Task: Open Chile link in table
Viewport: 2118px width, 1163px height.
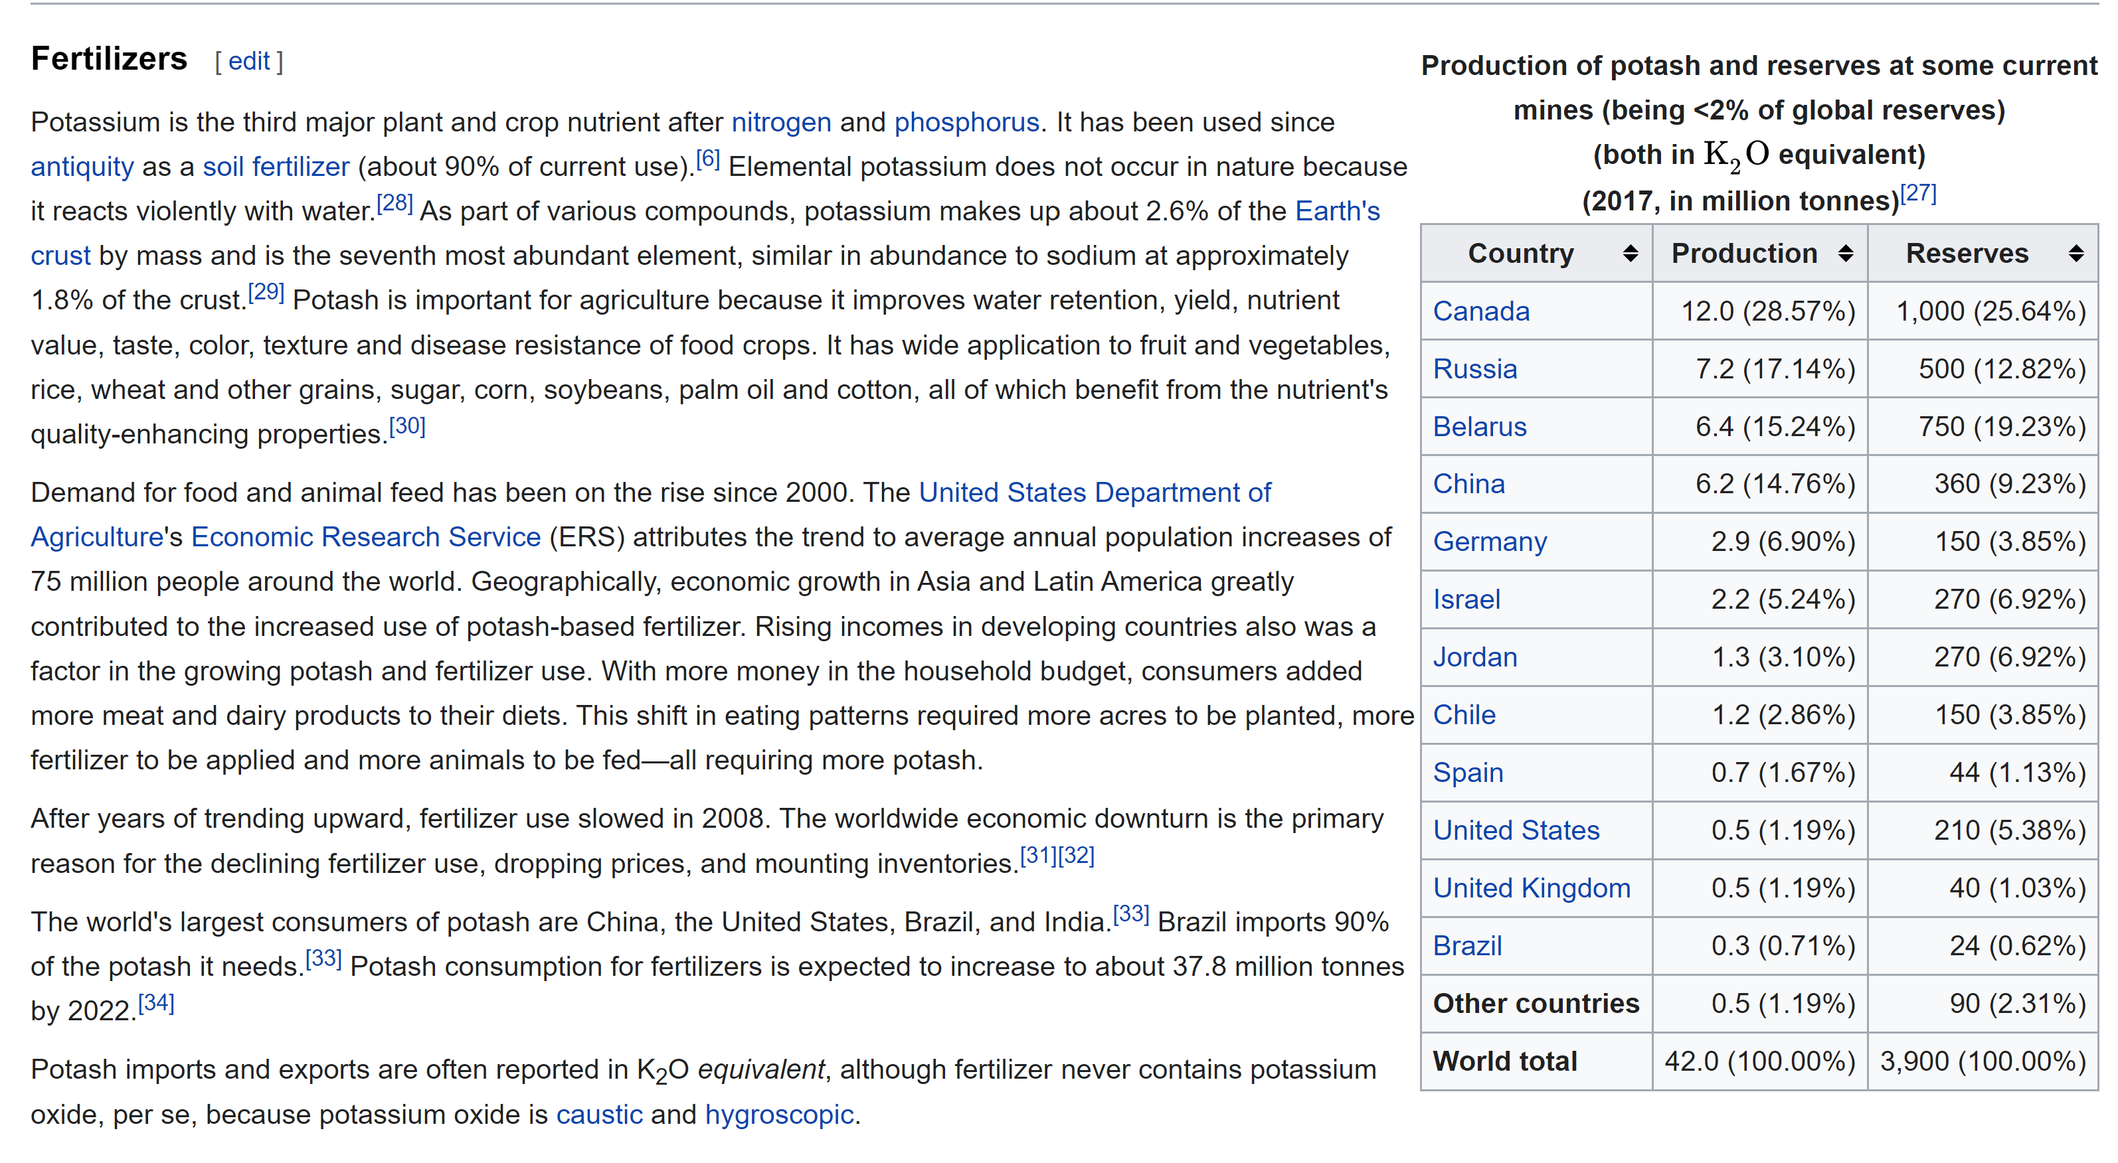Action: pyautogui.click(x=1464, y=714)
